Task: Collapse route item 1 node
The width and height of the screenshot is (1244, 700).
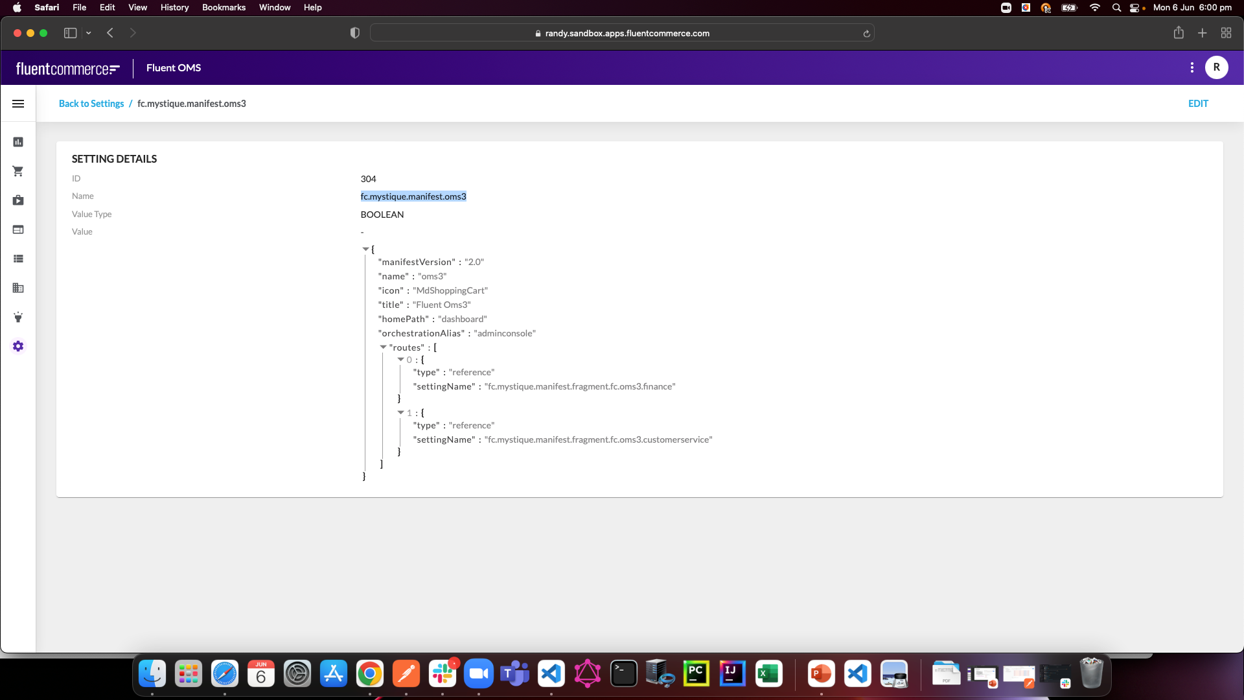Action: (400, 413)
